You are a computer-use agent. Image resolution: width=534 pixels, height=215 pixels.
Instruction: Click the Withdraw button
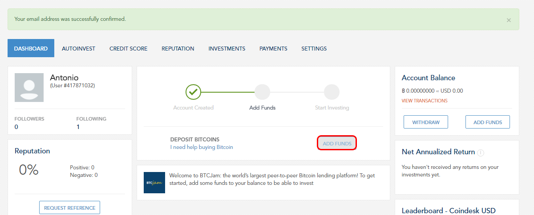pos(426,122)
